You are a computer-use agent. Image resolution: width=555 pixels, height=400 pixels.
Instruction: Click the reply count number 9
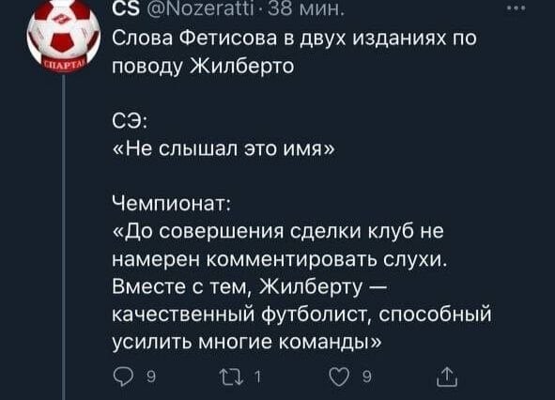(x=151, y=377)
